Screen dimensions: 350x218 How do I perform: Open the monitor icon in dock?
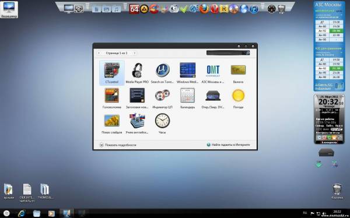click(68, 9)
